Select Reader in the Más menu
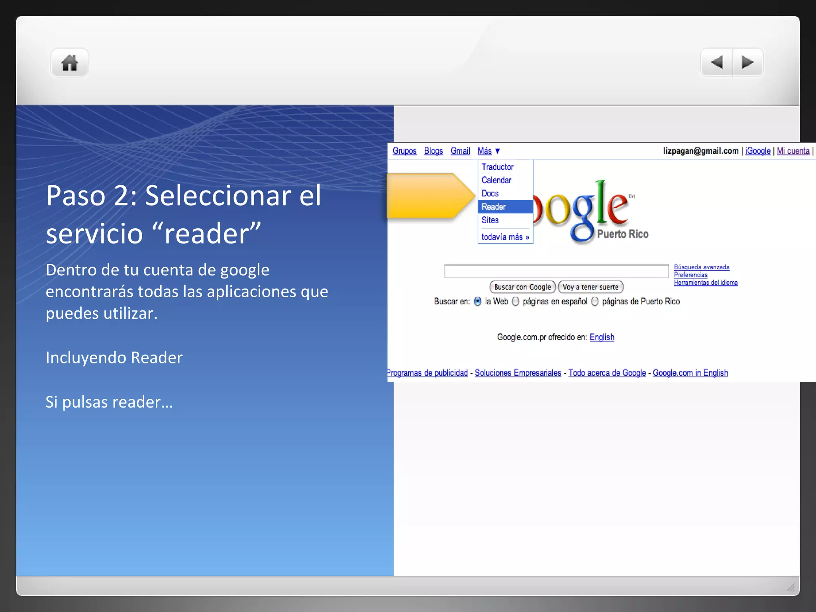This screenshot has width=816, height=612. coord(505,207)
